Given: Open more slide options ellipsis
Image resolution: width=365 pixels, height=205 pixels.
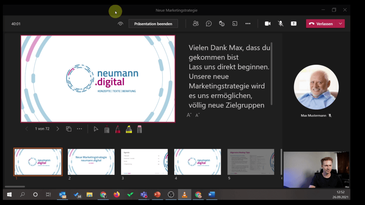Looking at the screenshot, I should coord(79,129).
